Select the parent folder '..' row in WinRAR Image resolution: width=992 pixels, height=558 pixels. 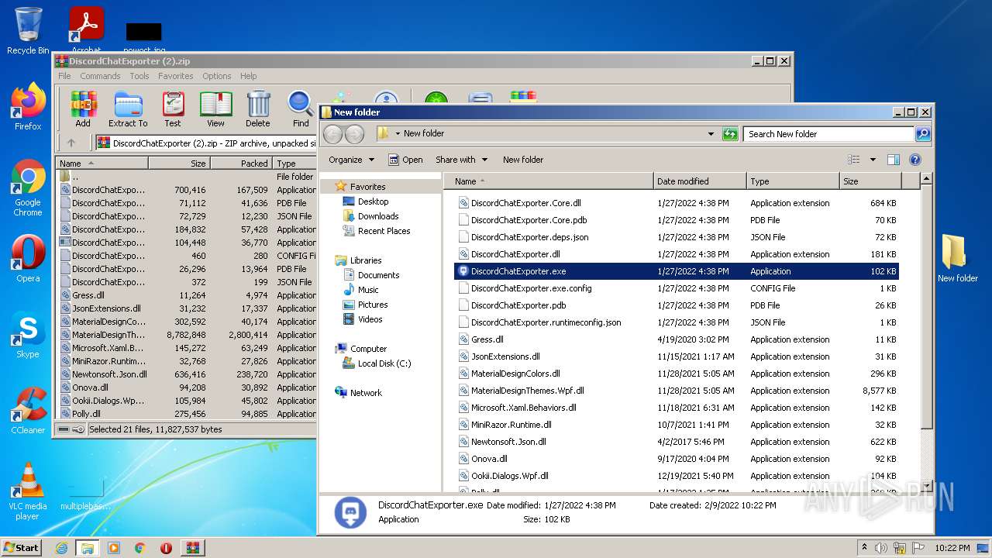(186, 177)
